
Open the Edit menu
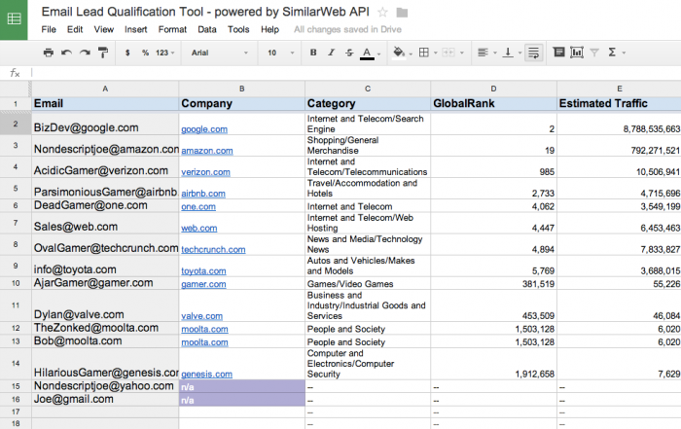pyautogui.click(x=75, y=29)
